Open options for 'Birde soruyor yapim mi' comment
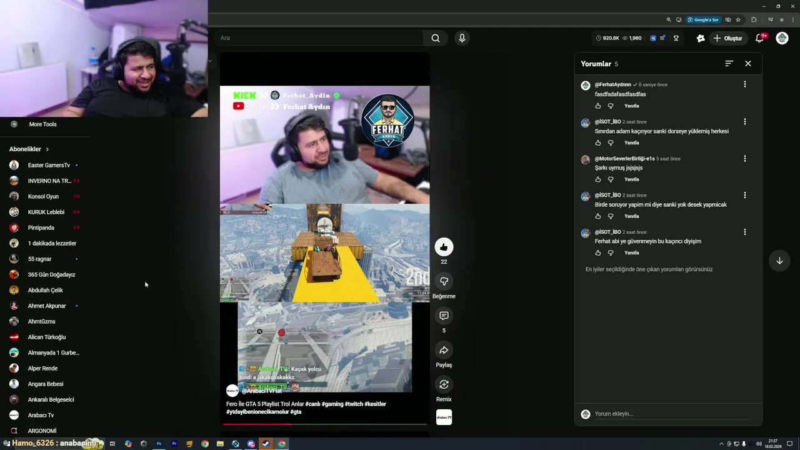 (x=744, y=195)
